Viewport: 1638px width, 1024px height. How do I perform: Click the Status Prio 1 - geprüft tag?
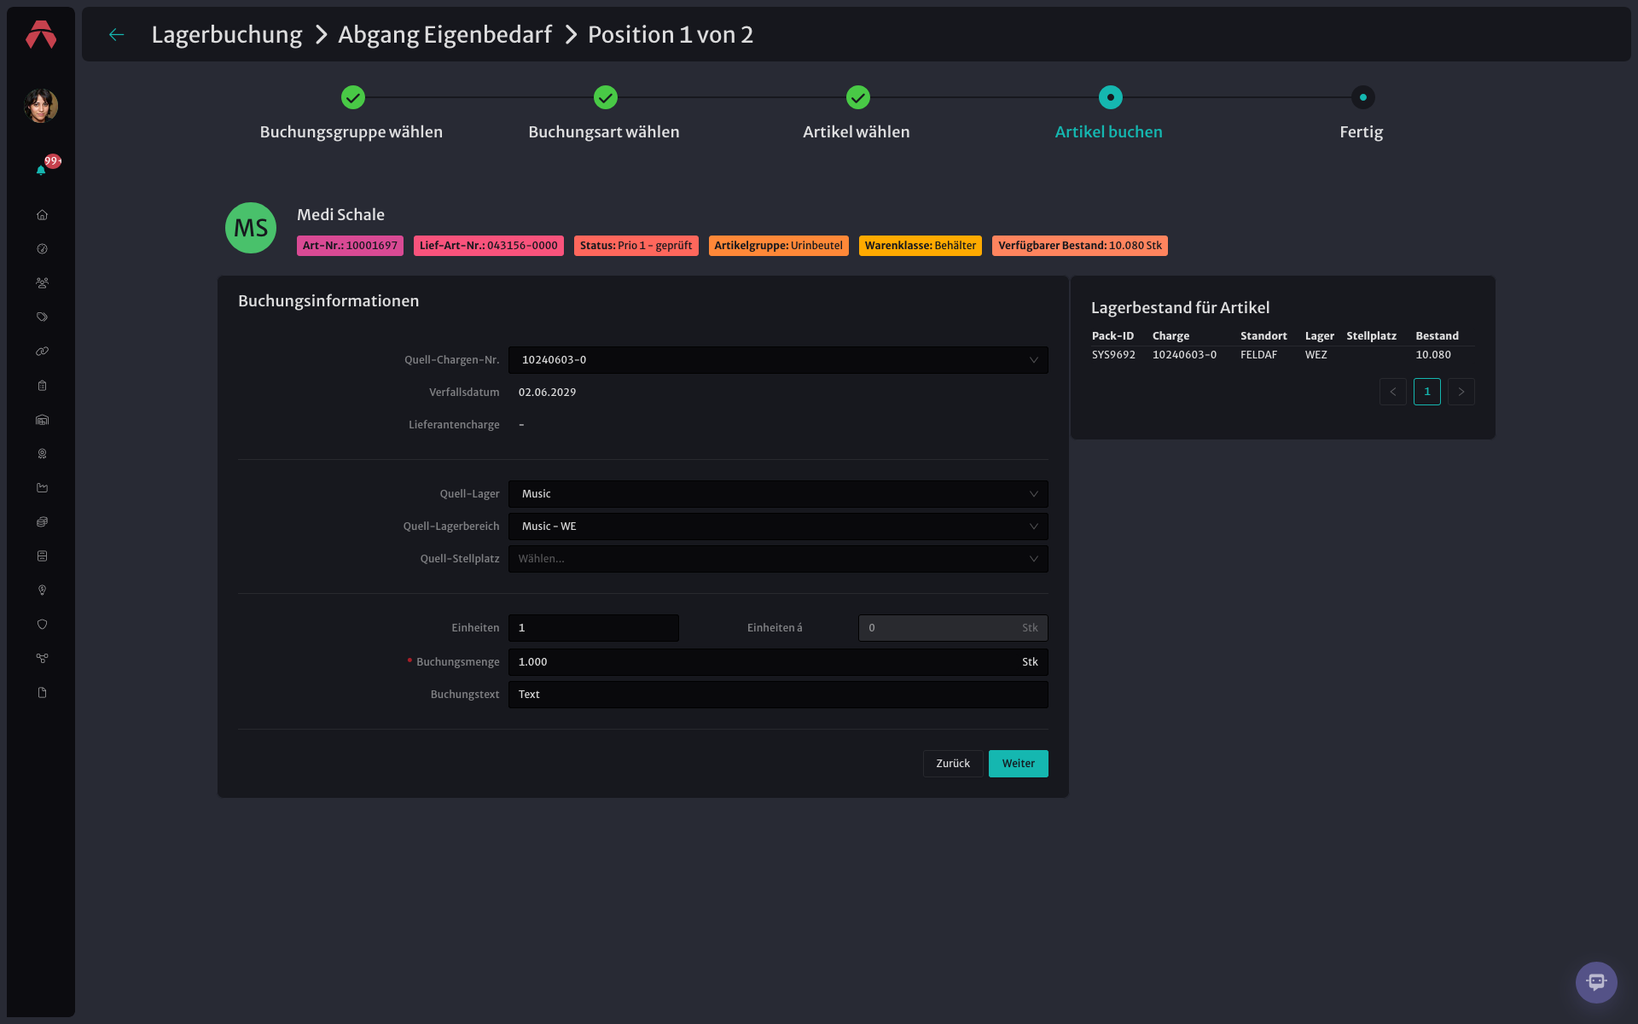point(636,246)
